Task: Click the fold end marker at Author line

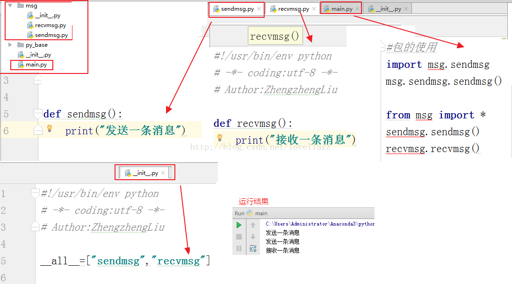Action: click(35, 226)
